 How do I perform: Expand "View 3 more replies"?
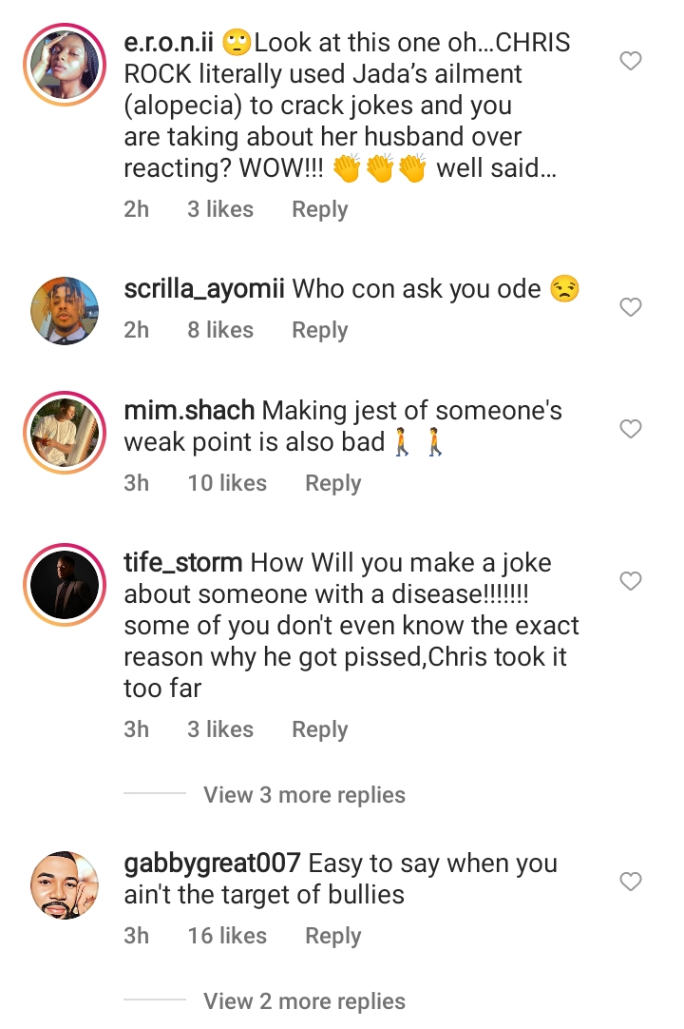tap(304, 795)
